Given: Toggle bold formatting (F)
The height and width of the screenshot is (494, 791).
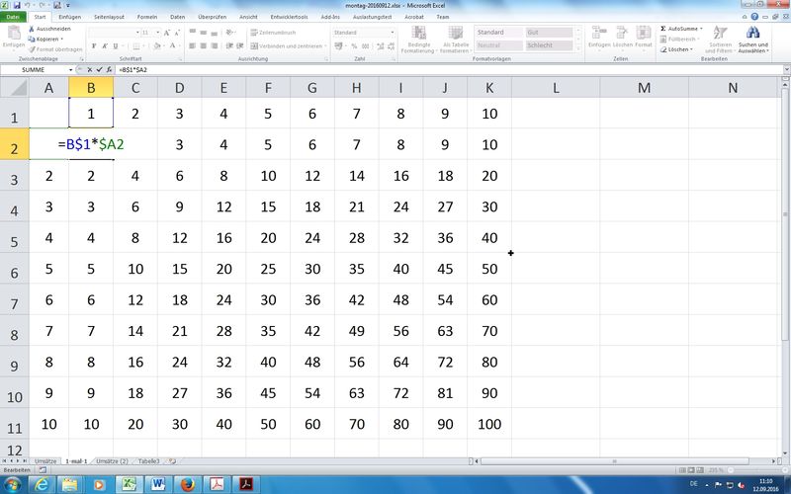Looking at the screenshot, I should (94, 45).
